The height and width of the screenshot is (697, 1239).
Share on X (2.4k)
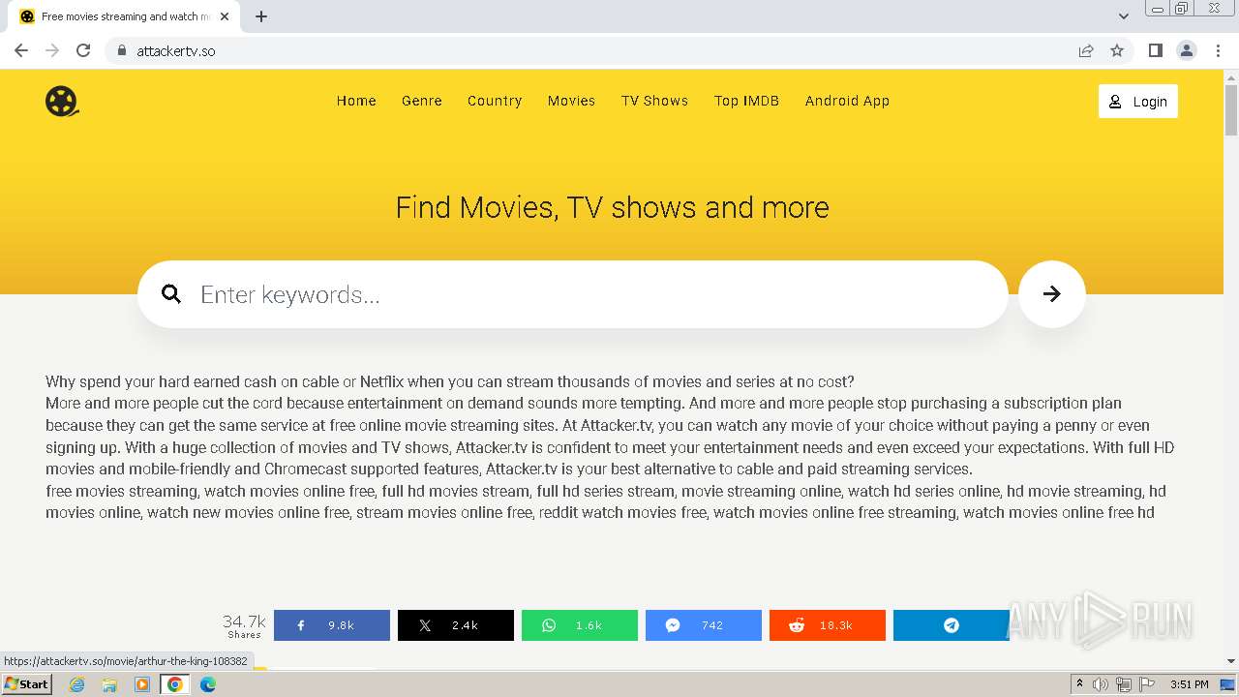pyautogui.click(x=456, y=625)
